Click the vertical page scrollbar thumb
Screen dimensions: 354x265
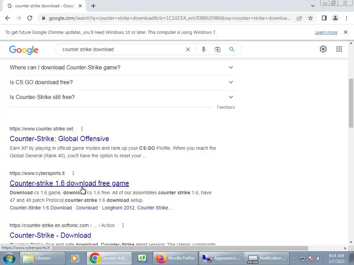pos(351,103)
